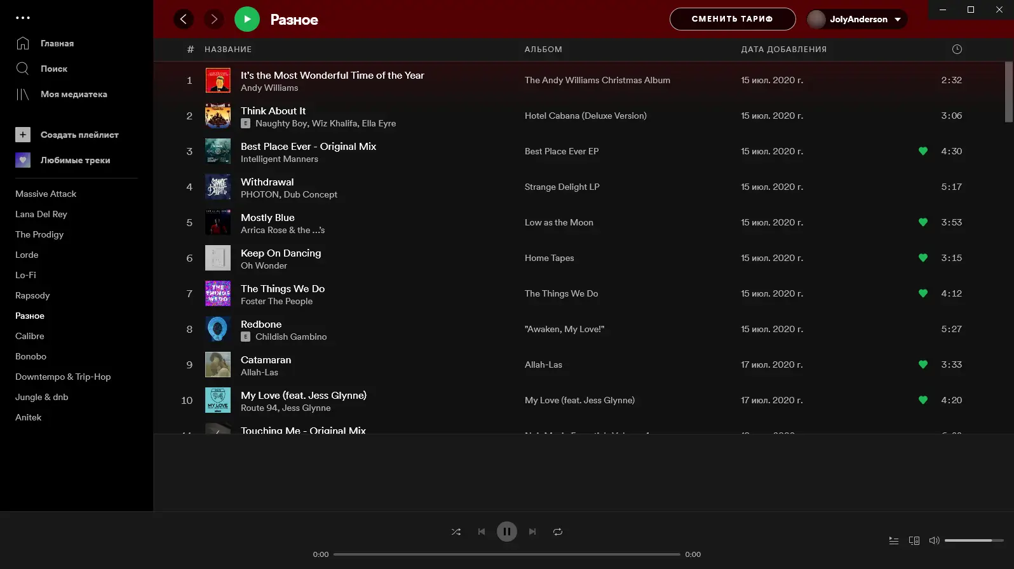
Task: Skip to next track
Action: (532, 532)
